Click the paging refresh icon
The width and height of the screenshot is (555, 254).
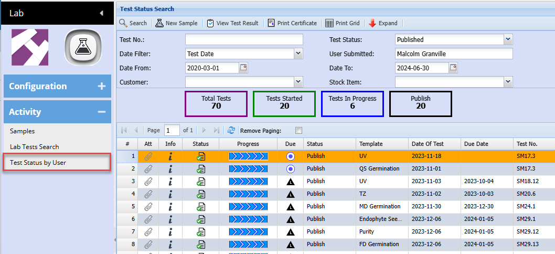(231, 130)
